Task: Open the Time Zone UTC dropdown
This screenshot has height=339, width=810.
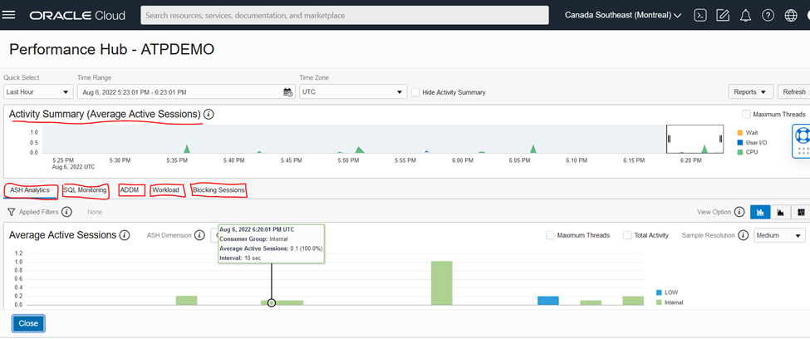Action: [353, 92]
